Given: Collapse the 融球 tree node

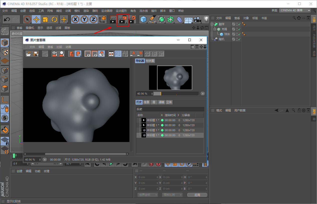Looking at the screenshot, I should [x=212, y=24].
